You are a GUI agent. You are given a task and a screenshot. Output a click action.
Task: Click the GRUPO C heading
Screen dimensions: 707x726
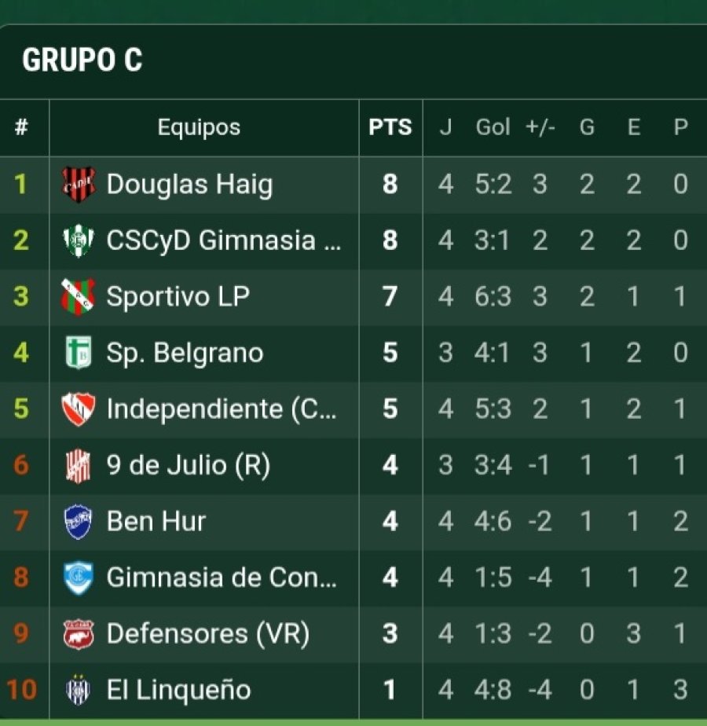click(82, 60)
